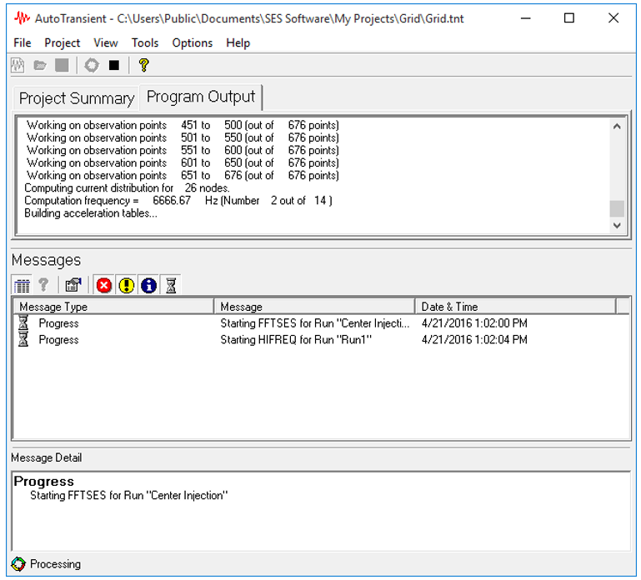Click the Processing status icon in the status bar
Viewport: 641px width, 580px height.
pos(18,564)
